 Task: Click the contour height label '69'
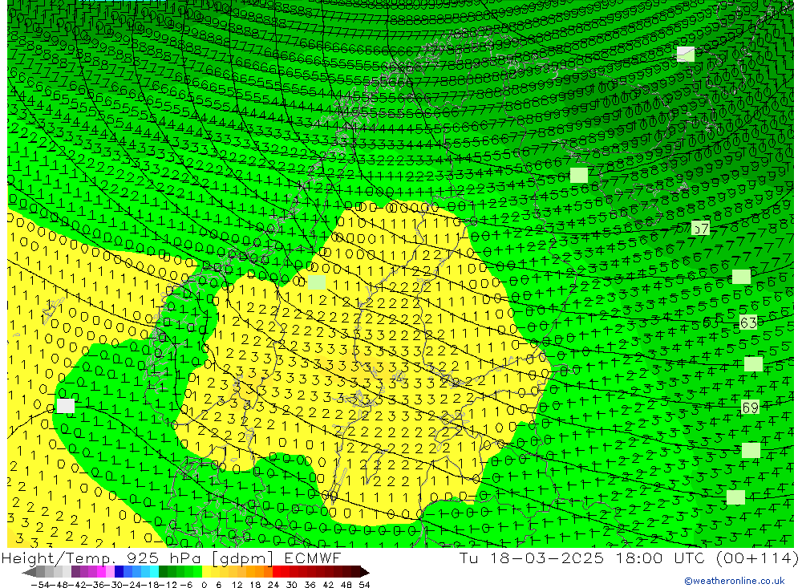click(750, 408)
